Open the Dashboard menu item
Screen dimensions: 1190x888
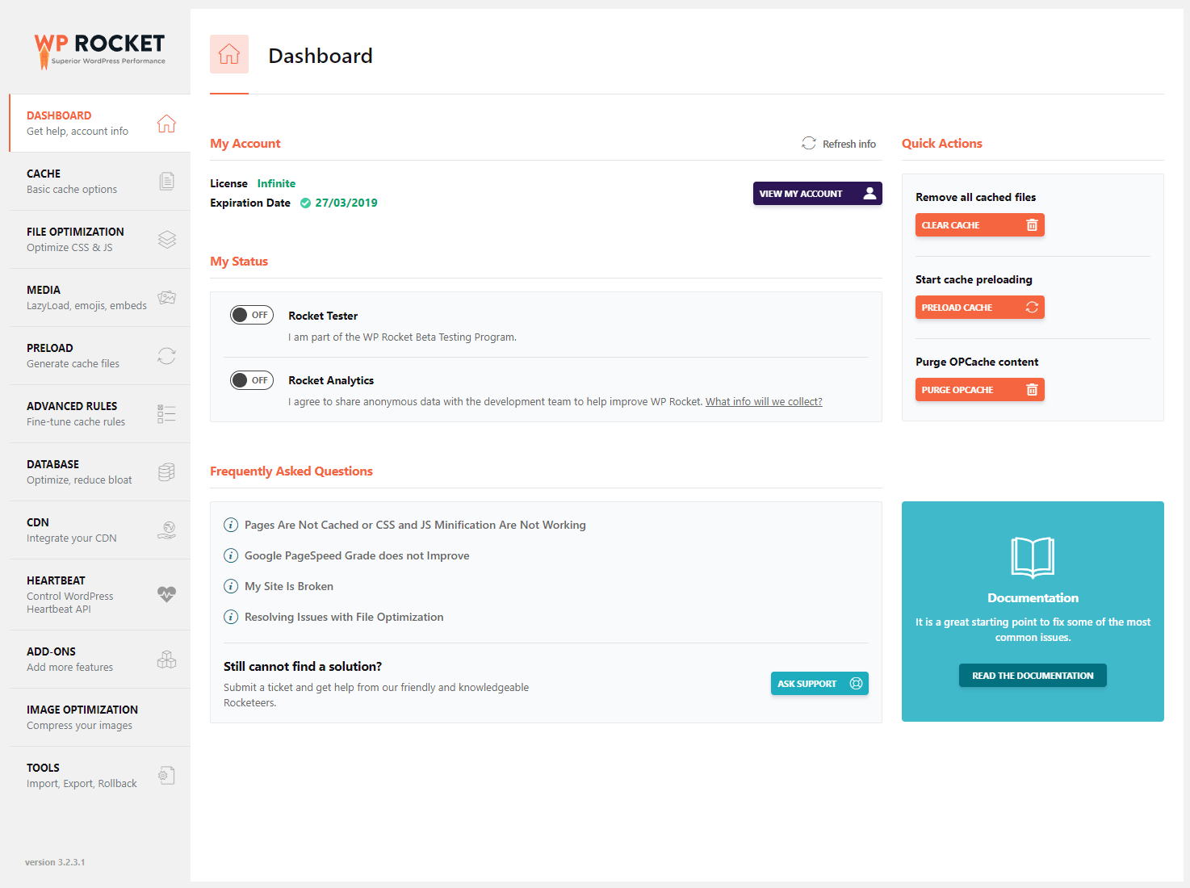click(100, 123)
